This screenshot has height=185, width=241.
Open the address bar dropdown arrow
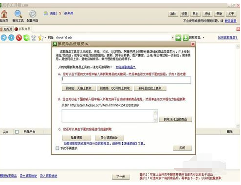click(x=173, y=37)
